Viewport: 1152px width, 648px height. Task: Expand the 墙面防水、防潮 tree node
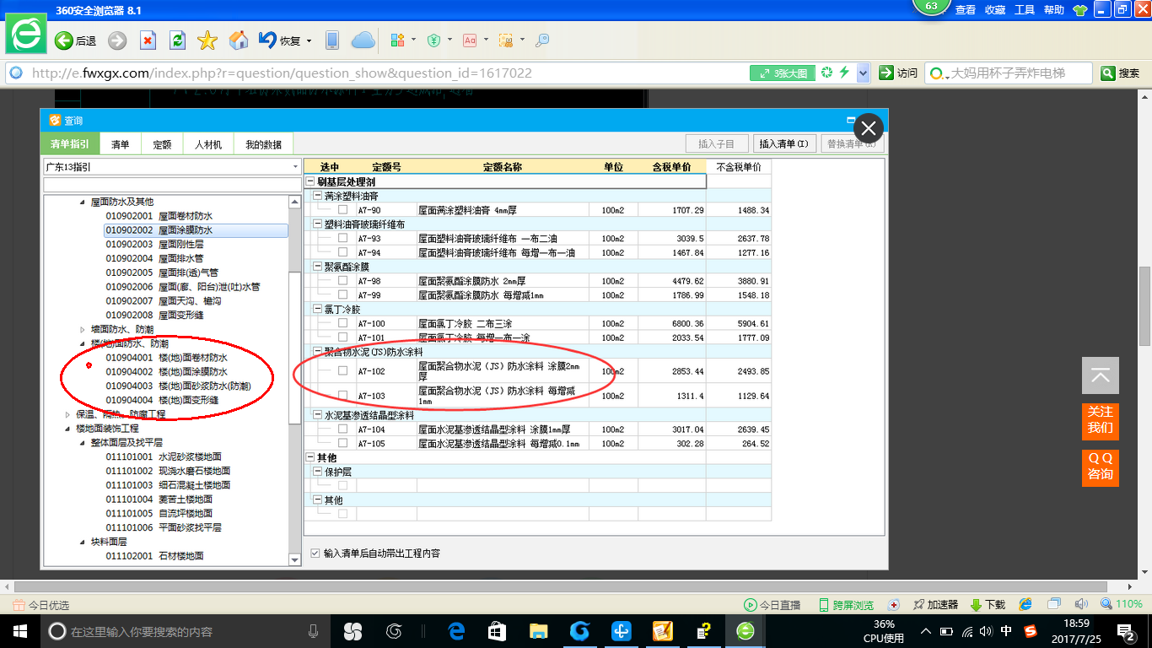pos(83,329)
